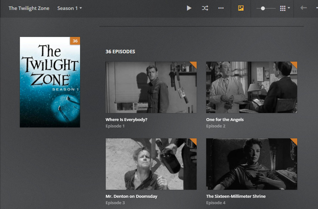Adjust the thumbnail size slider knob
Screen dimensions: 318x209
tap(263, 8)
